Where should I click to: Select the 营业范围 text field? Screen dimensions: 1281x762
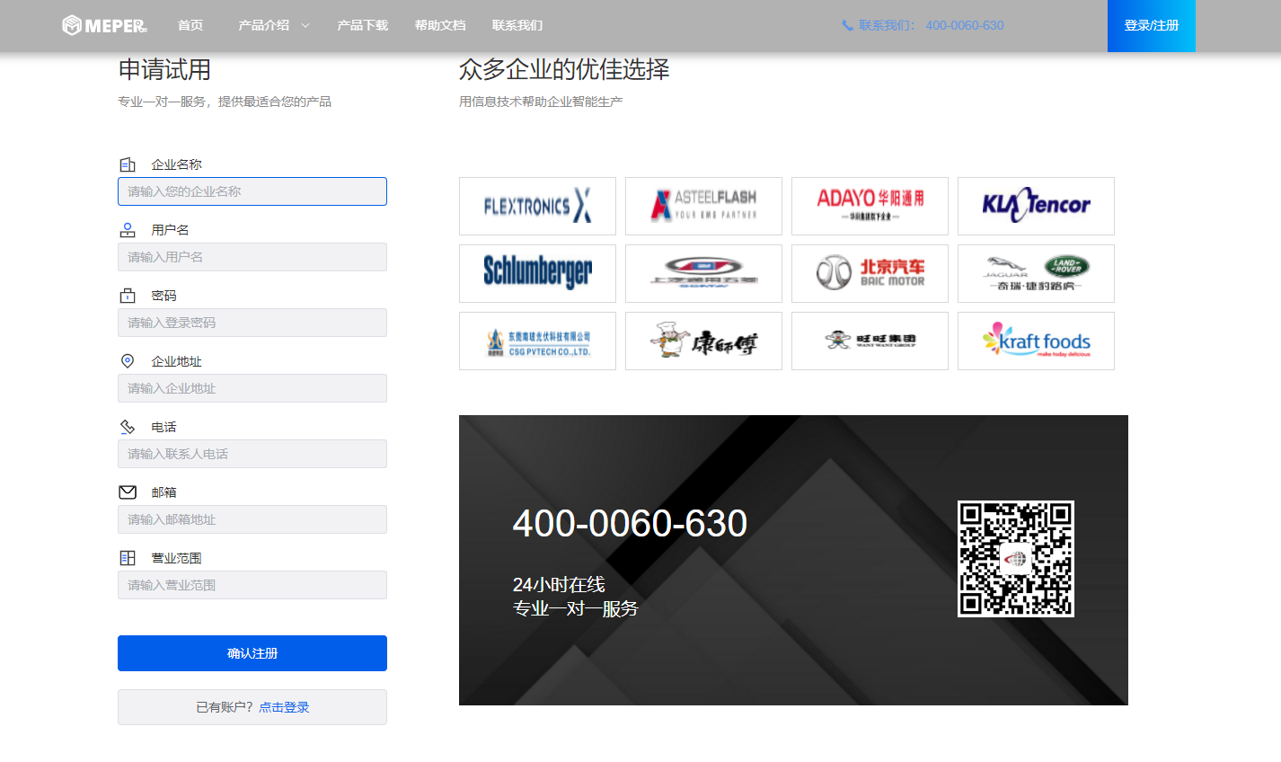coord(252,585)
